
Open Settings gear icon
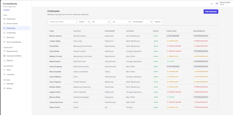point(4,84)
